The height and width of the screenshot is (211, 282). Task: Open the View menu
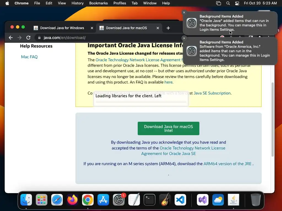62,3
